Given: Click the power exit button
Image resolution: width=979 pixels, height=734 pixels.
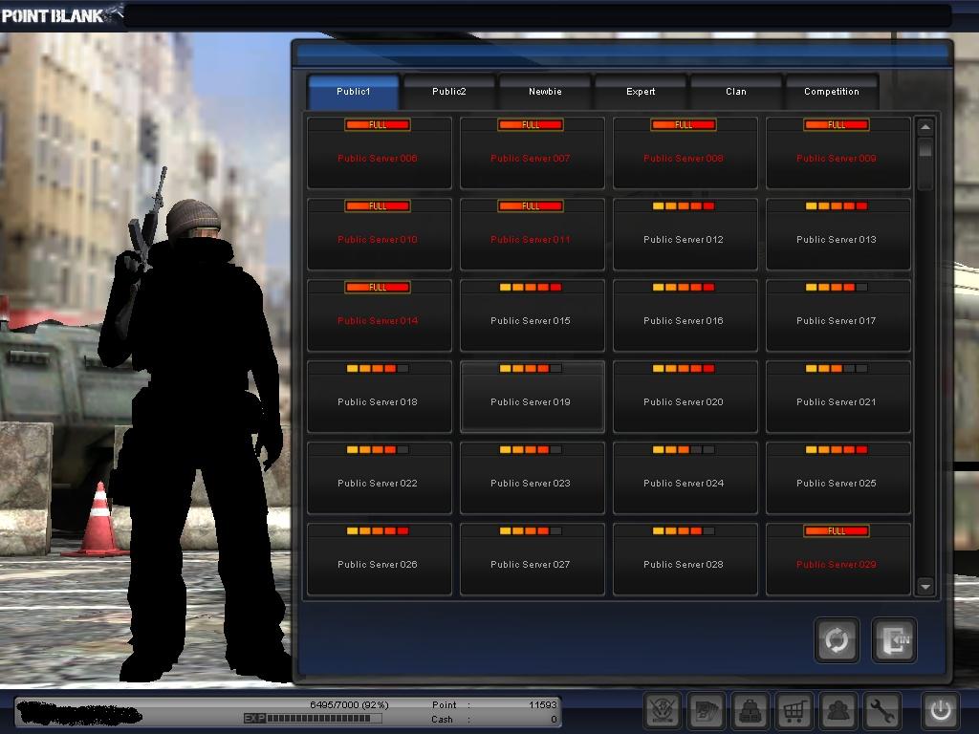Looking at the screenshot, I should (941, 710).
